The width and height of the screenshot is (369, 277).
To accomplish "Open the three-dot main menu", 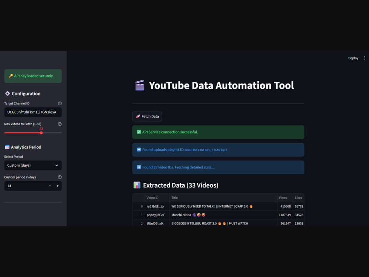I will [x=365, y=58].
